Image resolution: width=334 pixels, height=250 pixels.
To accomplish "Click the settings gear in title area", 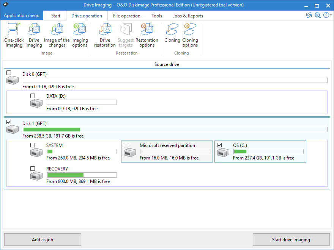I will (318, 16).
